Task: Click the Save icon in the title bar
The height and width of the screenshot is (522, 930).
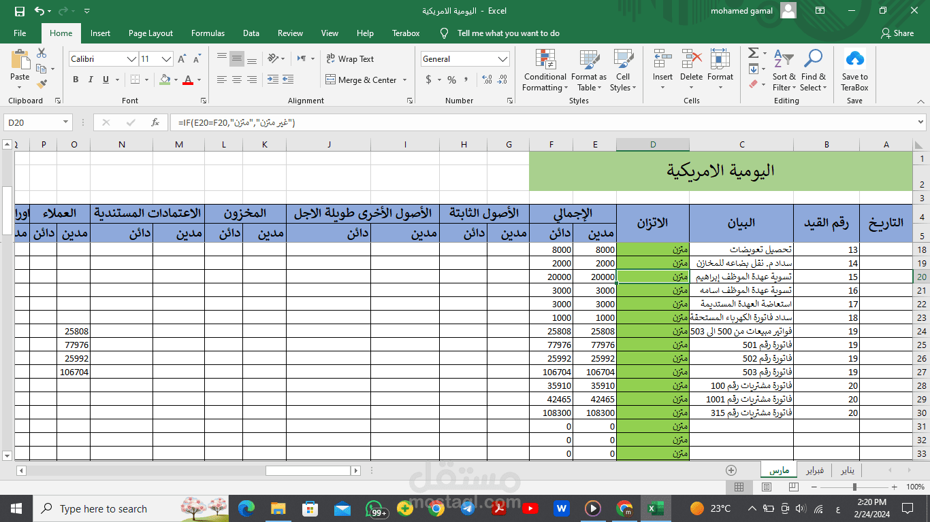Action: pos(20,11)
